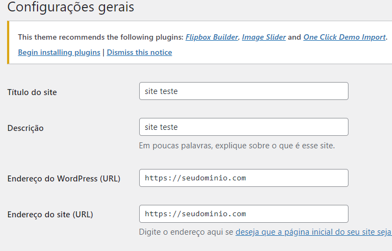Click into the Descrição input box
This screenshot has width=392, height=251.
[244, 127]
